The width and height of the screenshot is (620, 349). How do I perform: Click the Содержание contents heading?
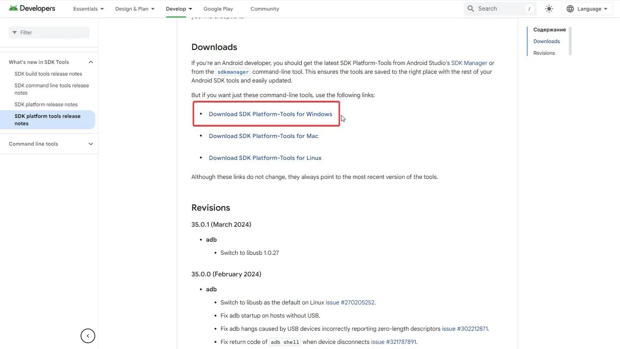549,30
